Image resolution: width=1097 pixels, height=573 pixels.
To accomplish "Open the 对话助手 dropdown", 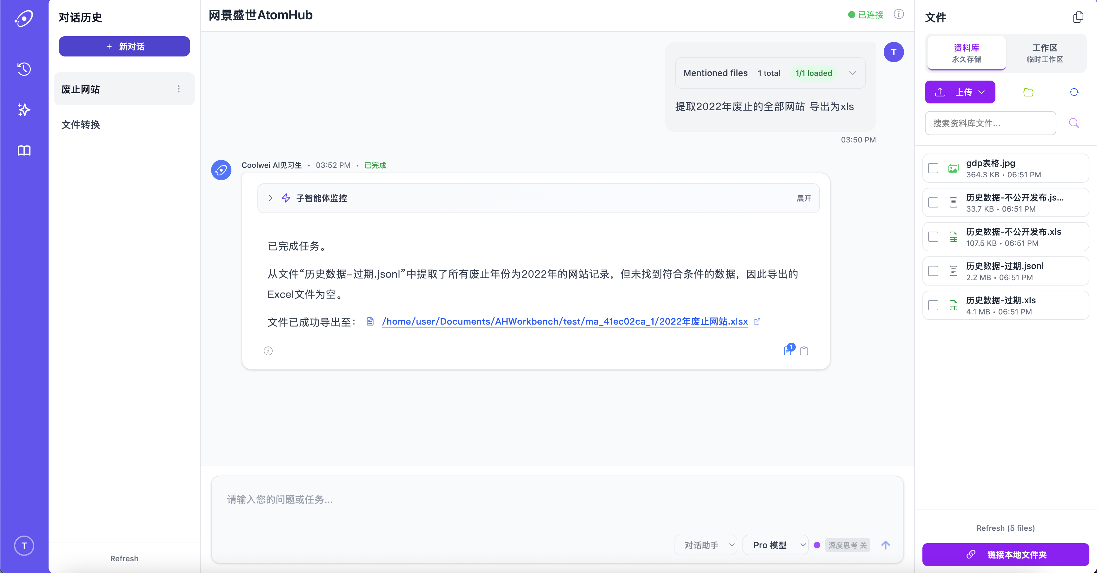I will click(706, 545).
